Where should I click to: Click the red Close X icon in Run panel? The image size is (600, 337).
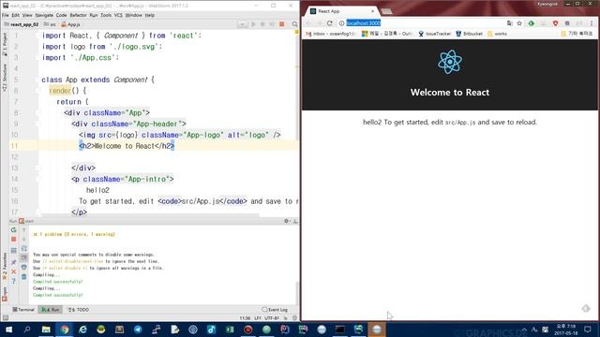13,271
